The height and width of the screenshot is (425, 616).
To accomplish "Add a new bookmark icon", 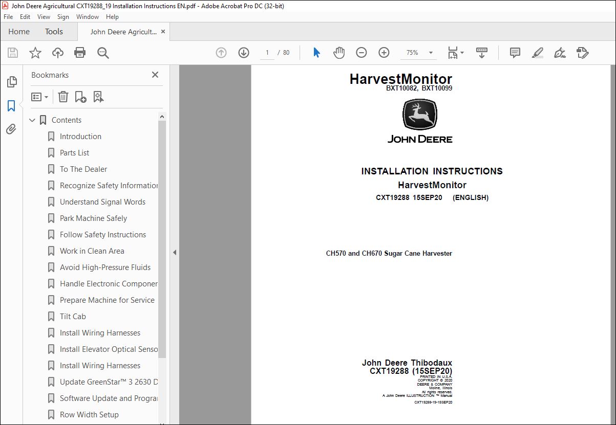I will point(80,97).
